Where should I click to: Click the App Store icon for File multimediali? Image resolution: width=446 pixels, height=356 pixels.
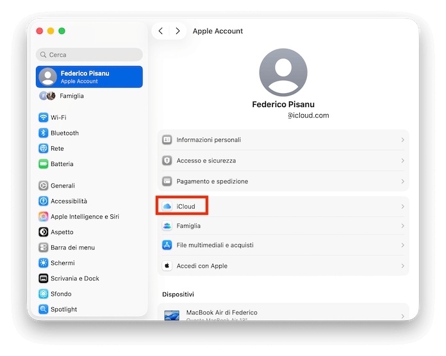167,245
